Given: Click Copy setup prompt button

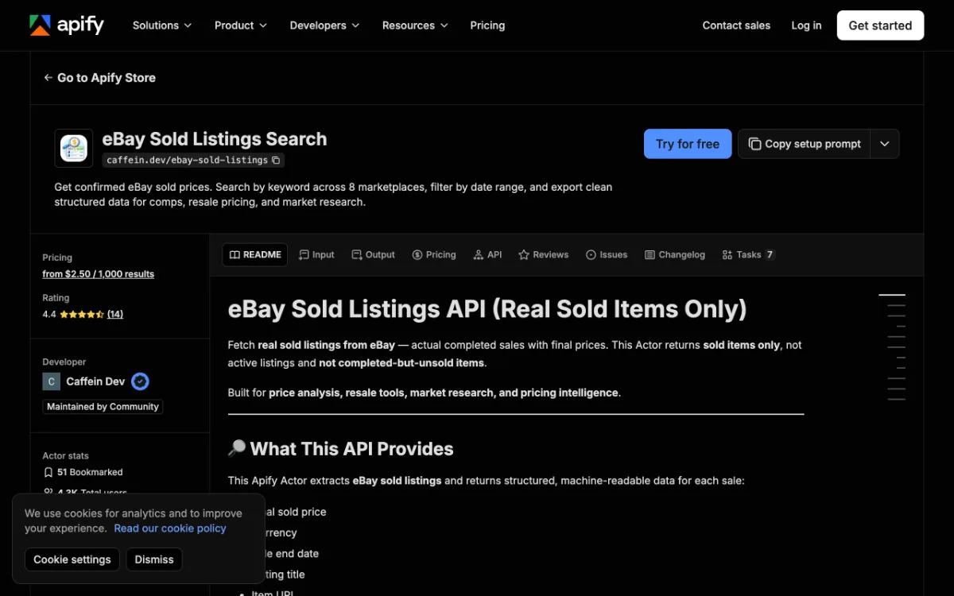Looking at the screenshot, I should [805, 144].
